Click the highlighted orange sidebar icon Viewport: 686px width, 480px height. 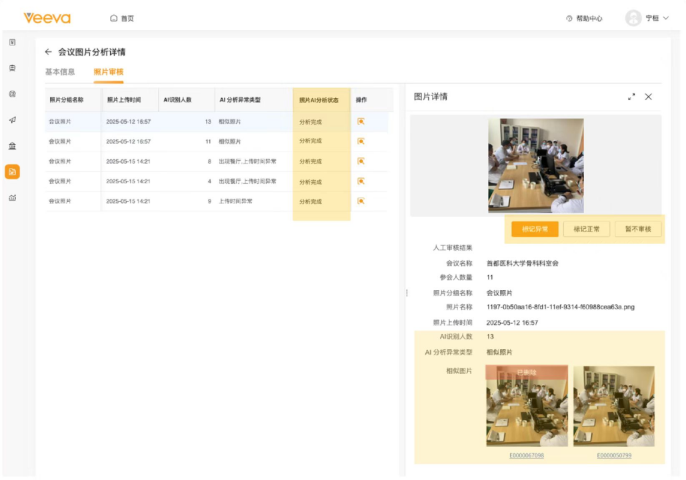12,172
